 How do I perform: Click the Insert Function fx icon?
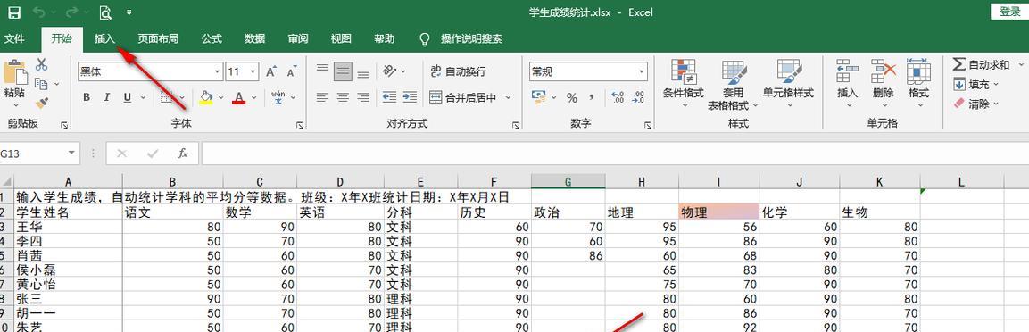(183, 154)
